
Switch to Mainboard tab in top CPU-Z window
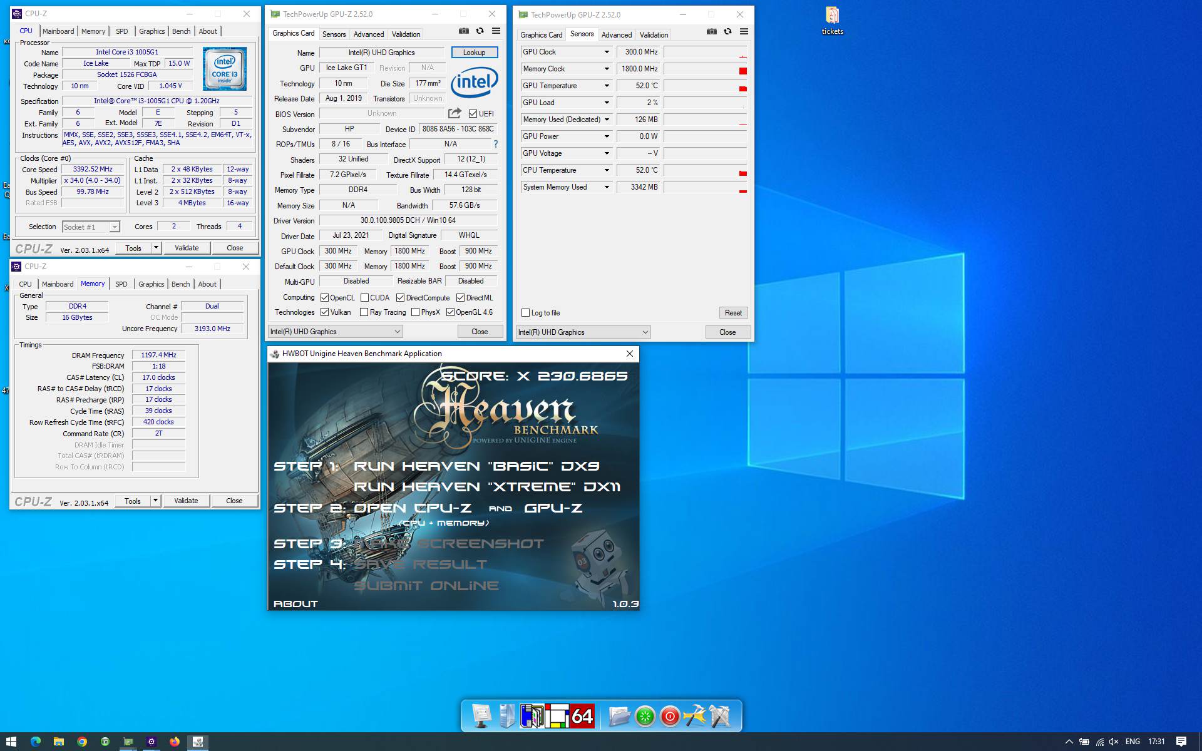click(58, 31)
